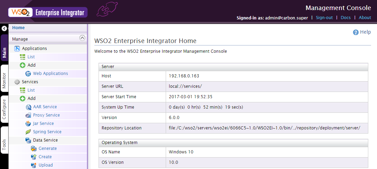Hide the left side menu panel
The image size is (377, 169).
coord(4,28)
